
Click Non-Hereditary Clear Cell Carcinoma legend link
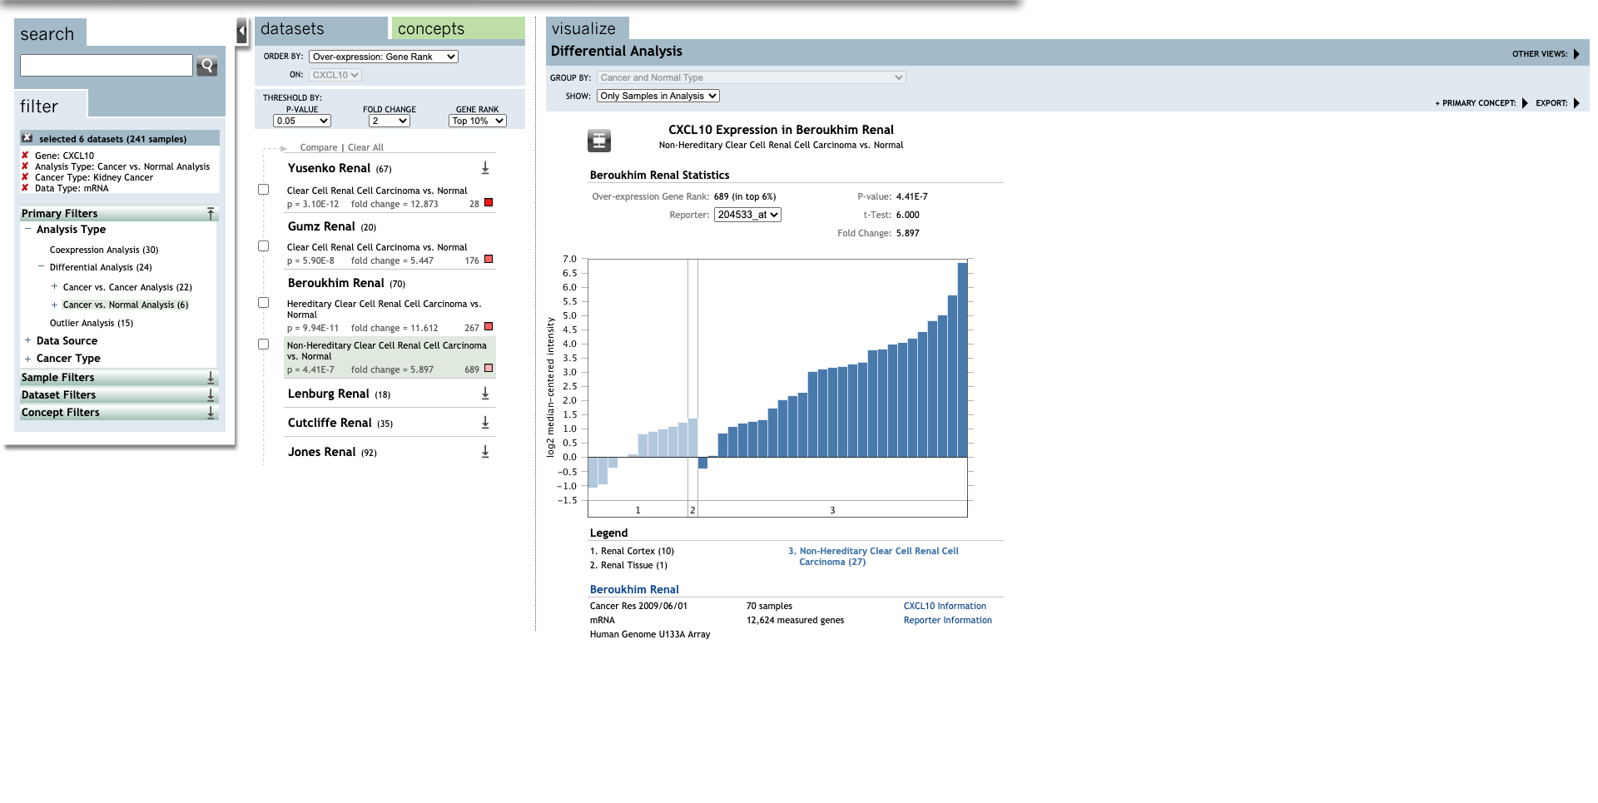[873, 556]
